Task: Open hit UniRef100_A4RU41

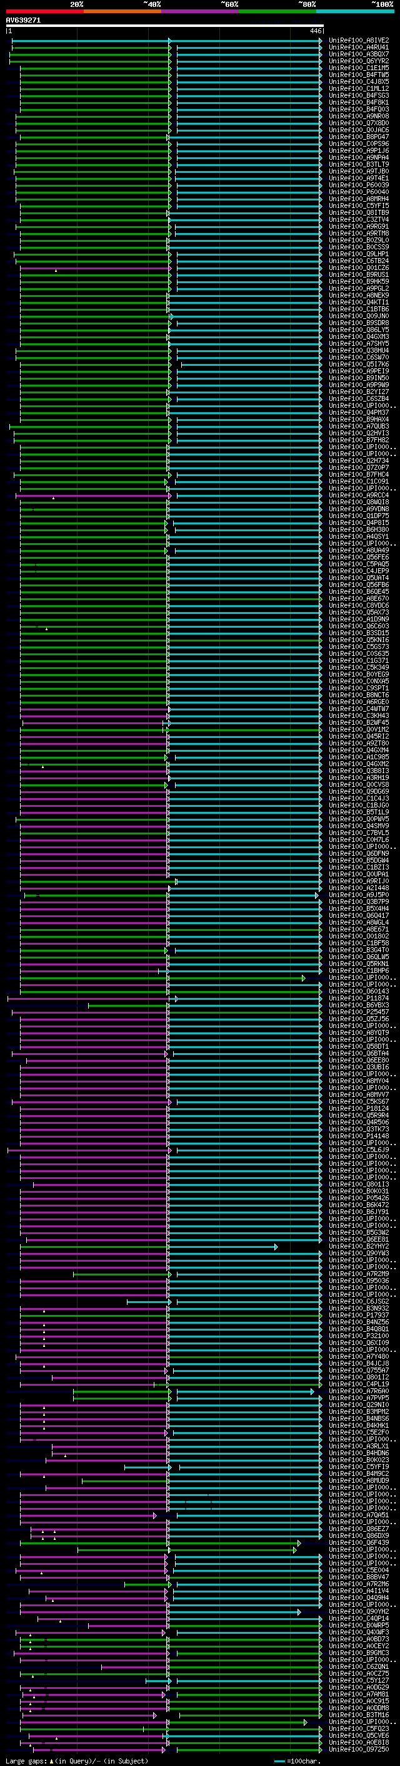Action: (359, 48)
